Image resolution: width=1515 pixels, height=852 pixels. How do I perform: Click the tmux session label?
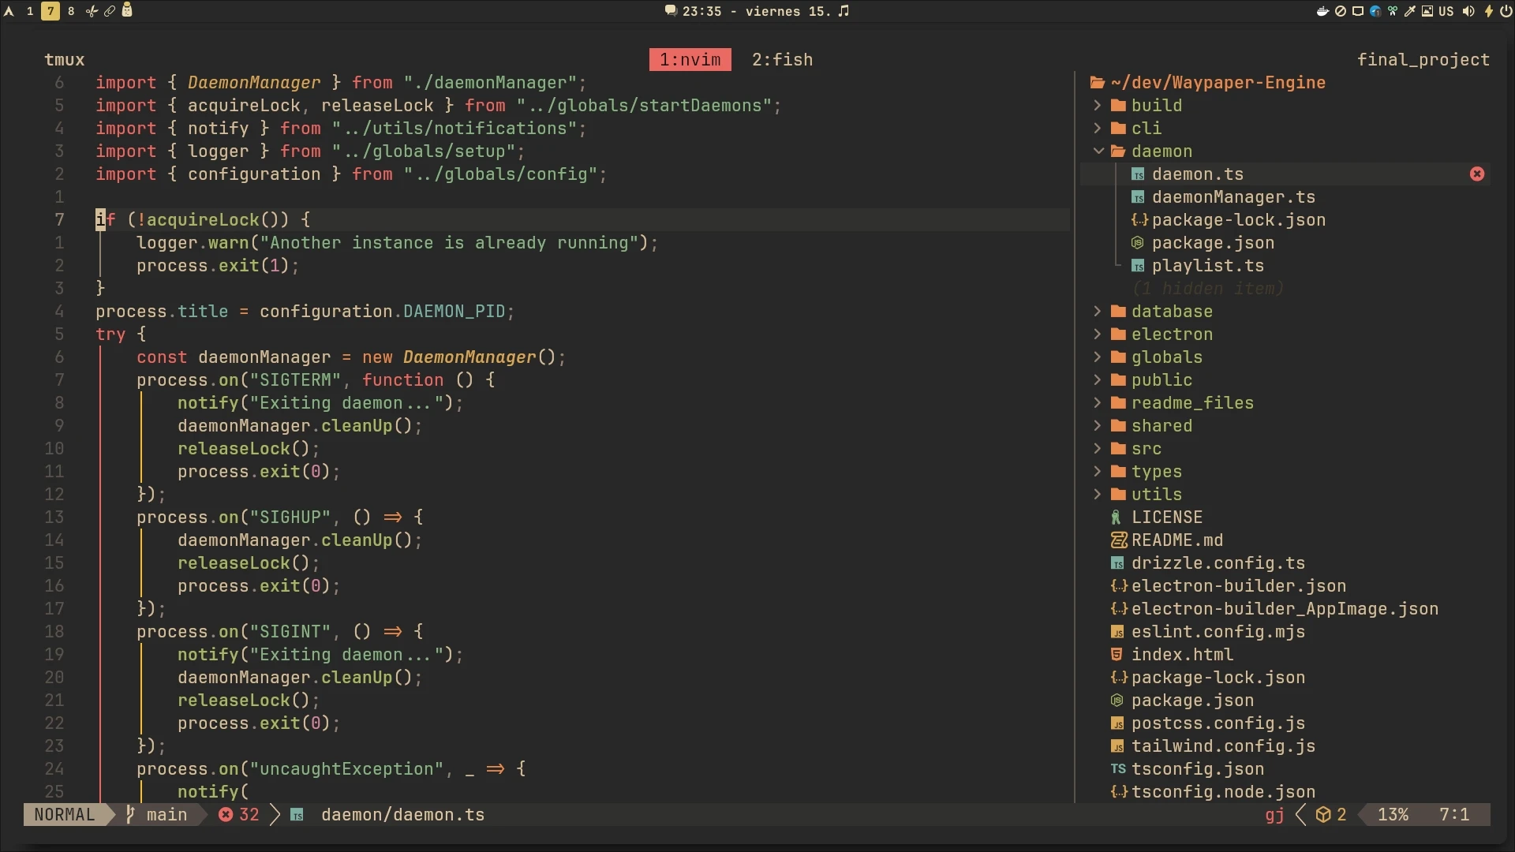point(65,60)
